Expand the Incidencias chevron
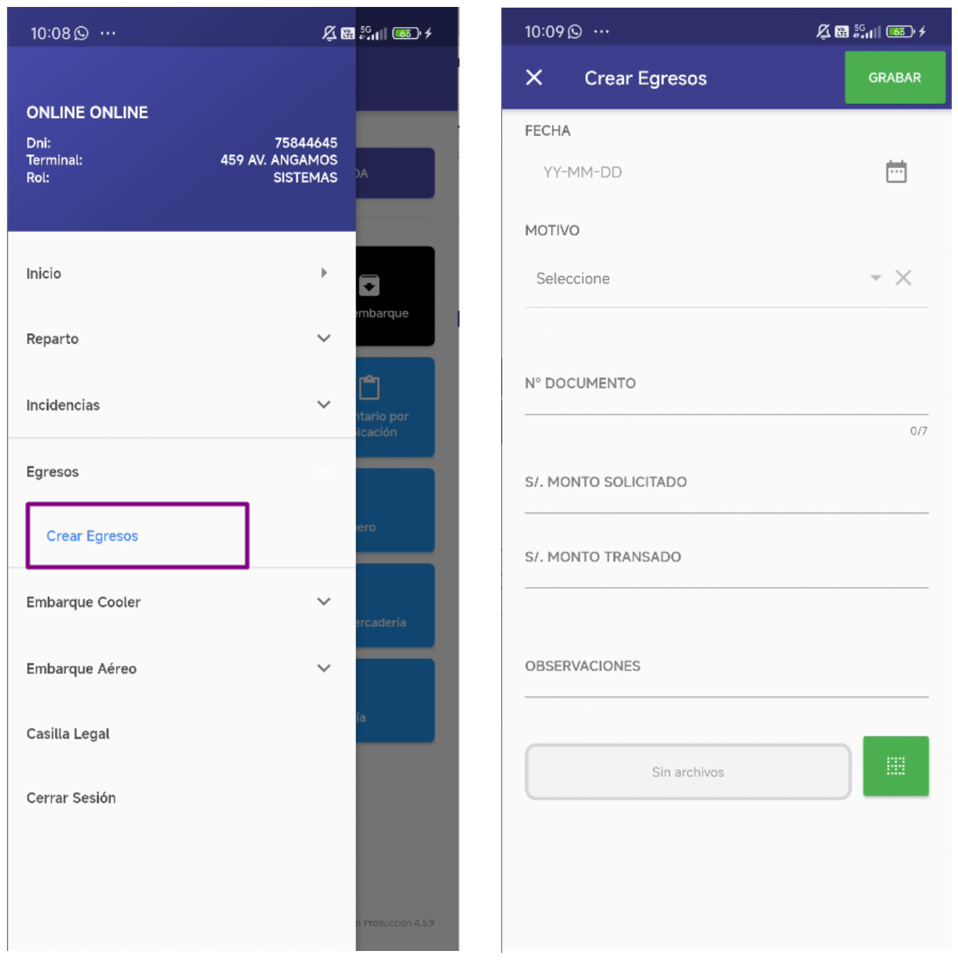This screenshot has width=958, height=960. click(x=323, y=405)
